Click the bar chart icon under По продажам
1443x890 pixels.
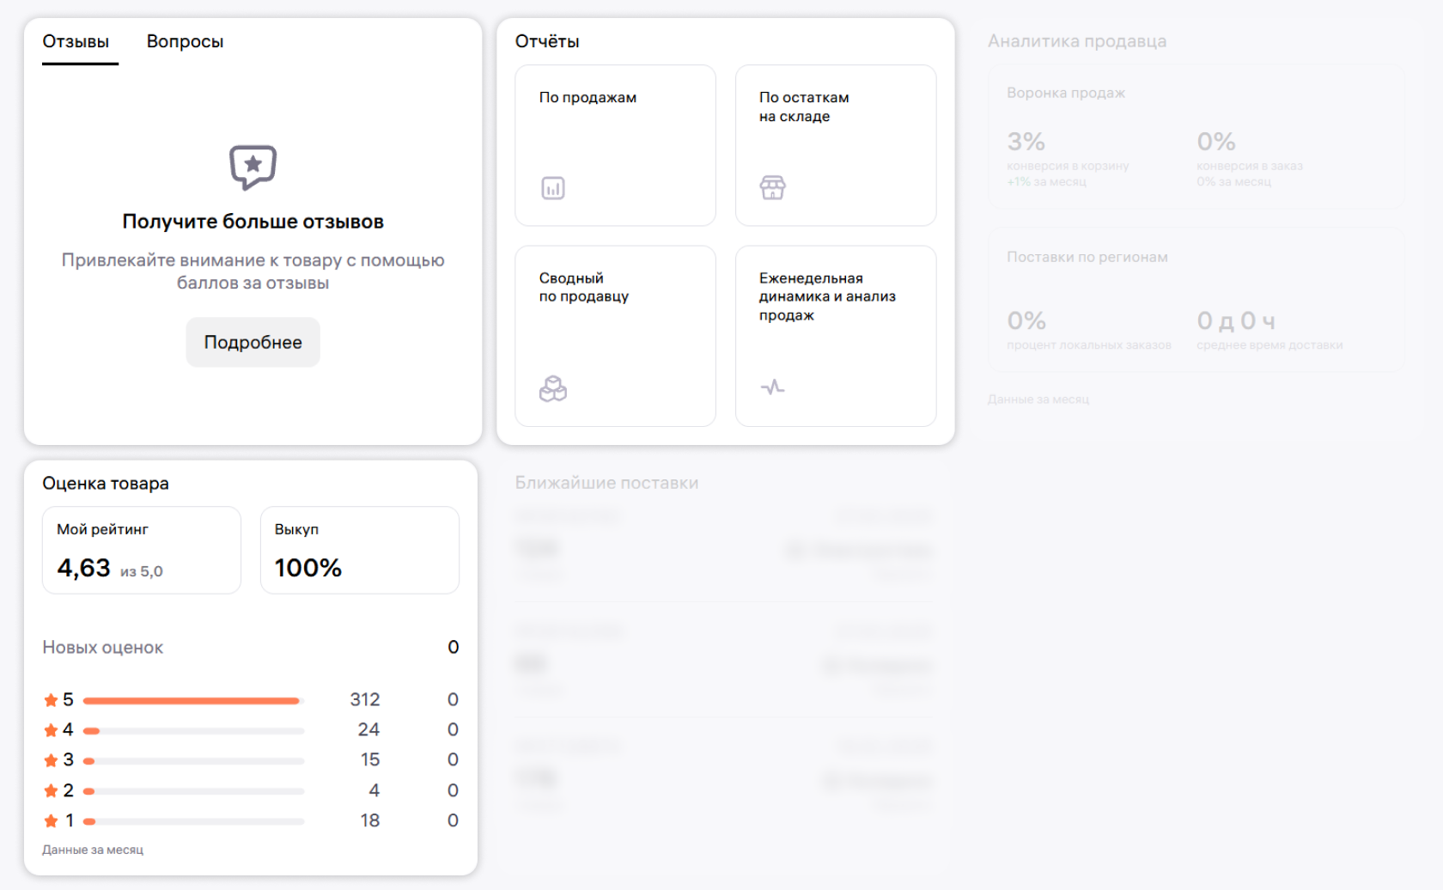[x=553, y=187]
